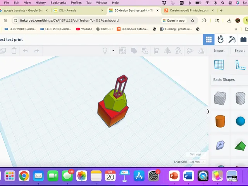Click the Align tool icon

pos(157,51)
